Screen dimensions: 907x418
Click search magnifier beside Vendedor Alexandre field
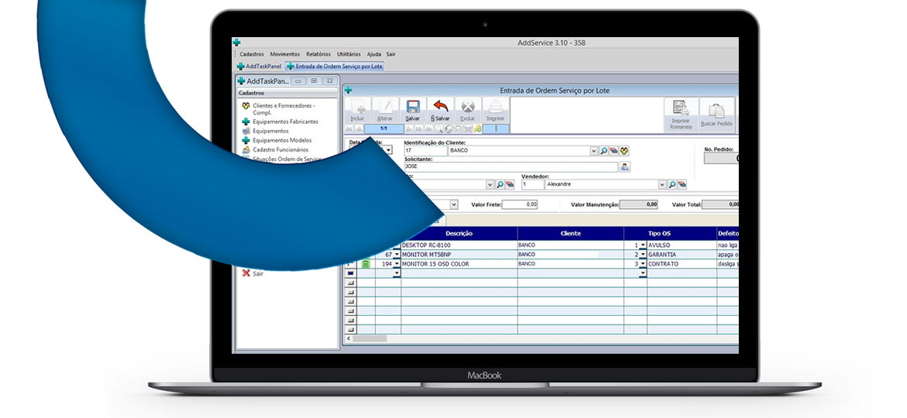point(672,185)
